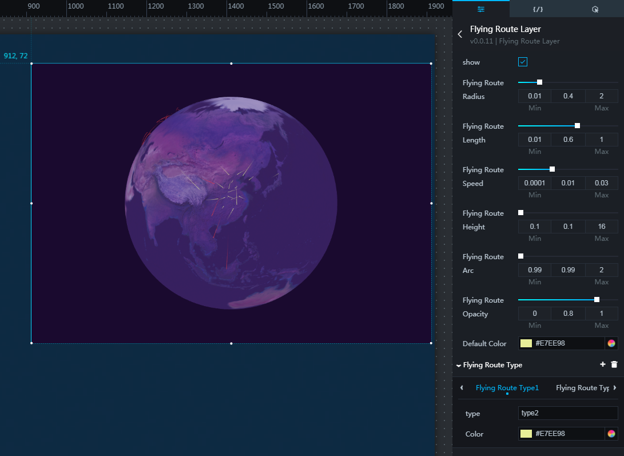624x456 pixels.
Task: Click the right-middle selection handle of widget
Action: [431, 203]
